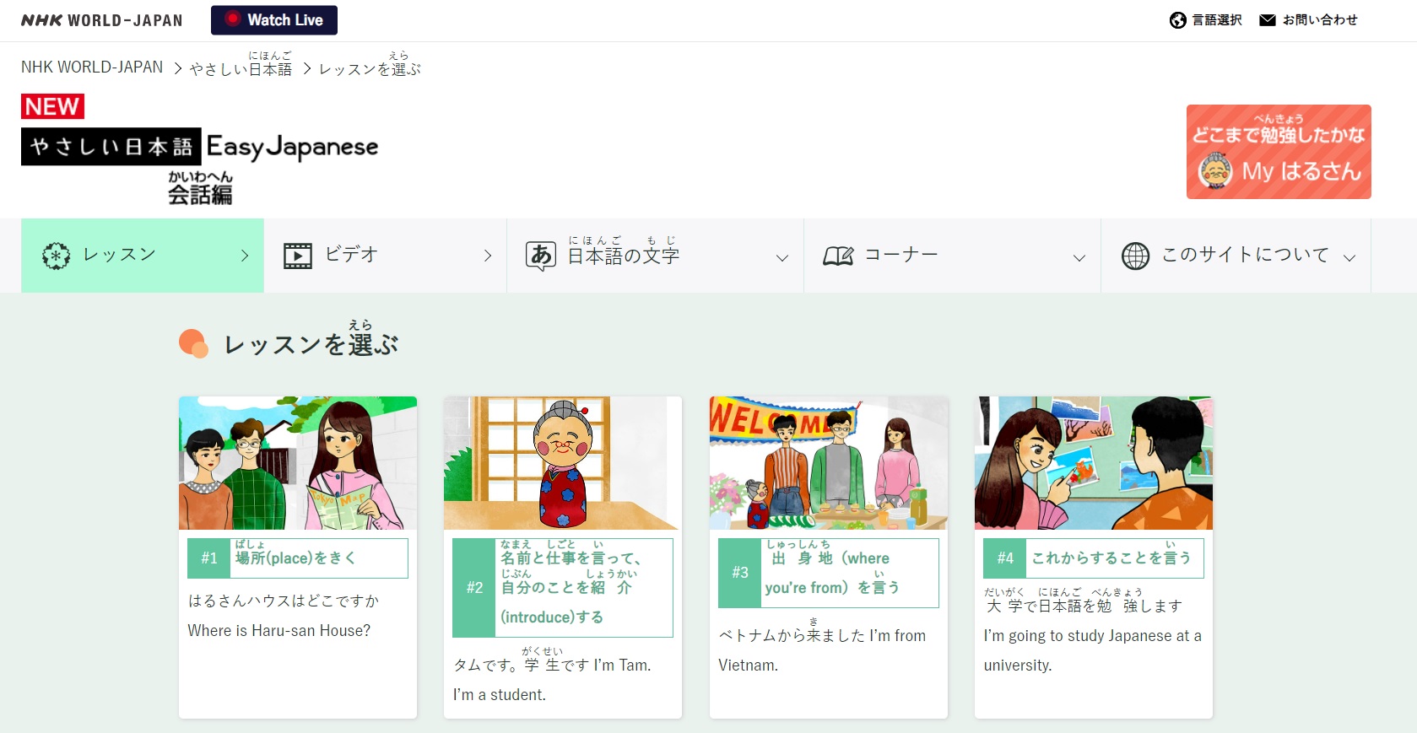Open lesson #1 thumbnail image
This screenshot has height=733, width=1417.
pyautogui.click(x=298, y=463)
